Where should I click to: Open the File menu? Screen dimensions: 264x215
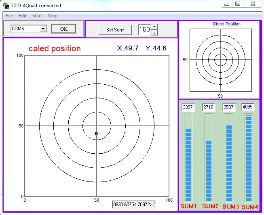coord(9,16)
